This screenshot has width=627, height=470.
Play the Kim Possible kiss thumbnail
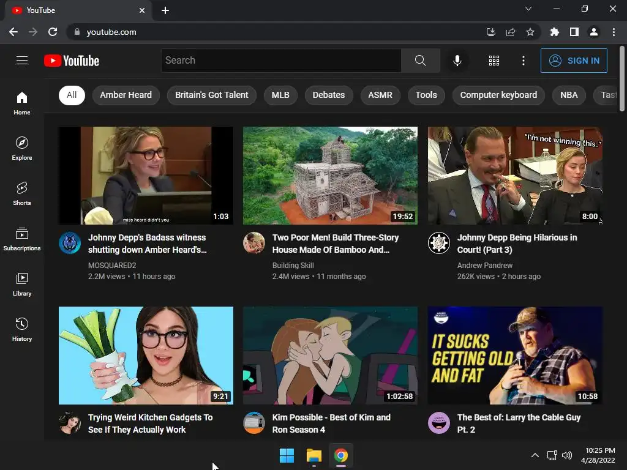(x=330, y=356)
